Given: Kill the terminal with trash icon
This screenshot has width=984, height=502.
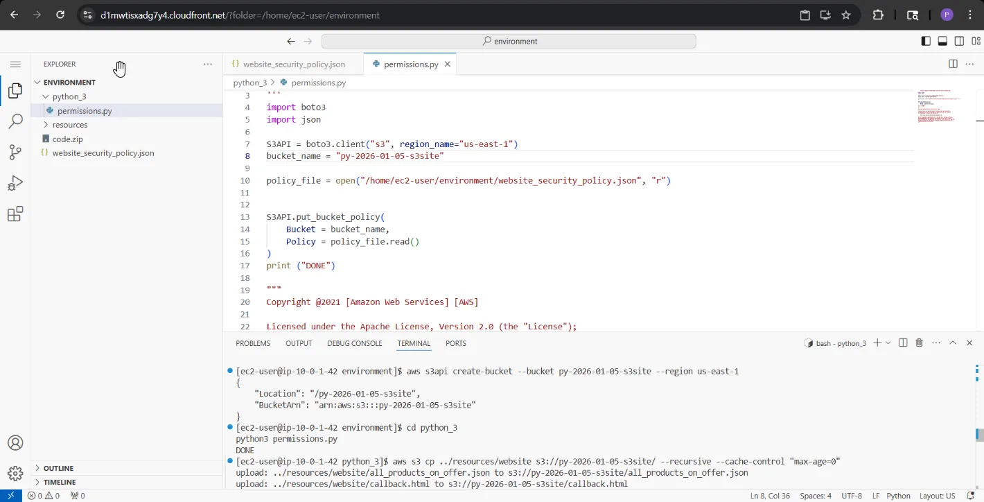Looking at the screenshot, I should coord(920,343).
